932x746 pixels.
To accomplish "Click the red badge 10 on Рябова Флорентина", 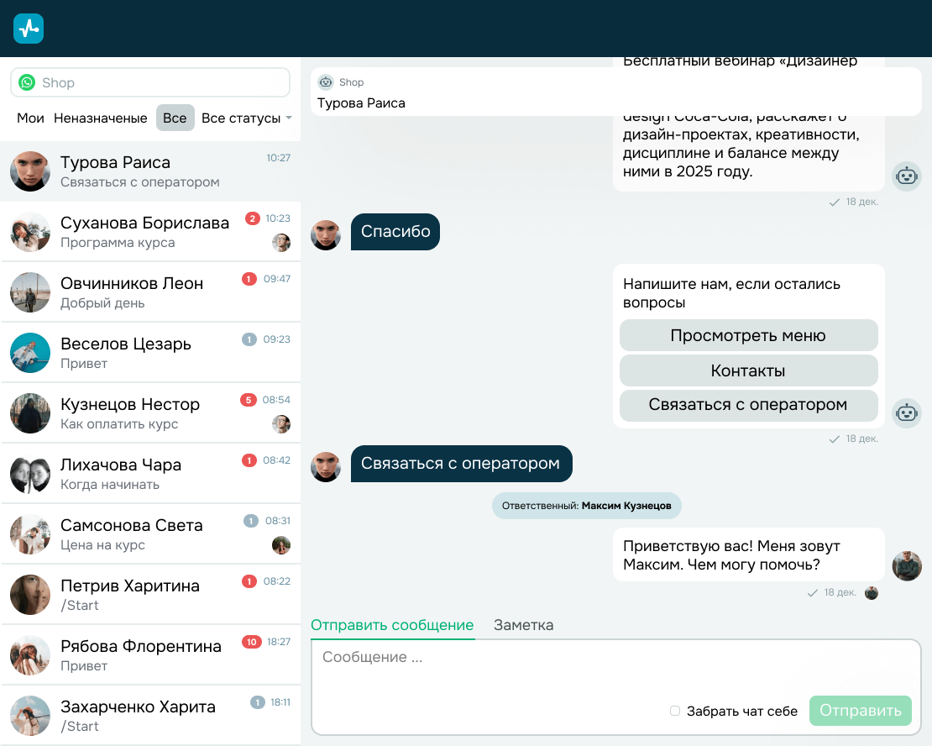I will [251, 642].
